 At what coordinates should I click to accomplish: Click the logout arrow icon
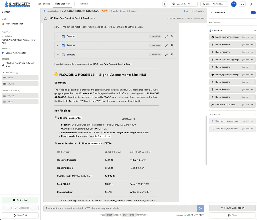click(251, 4)
